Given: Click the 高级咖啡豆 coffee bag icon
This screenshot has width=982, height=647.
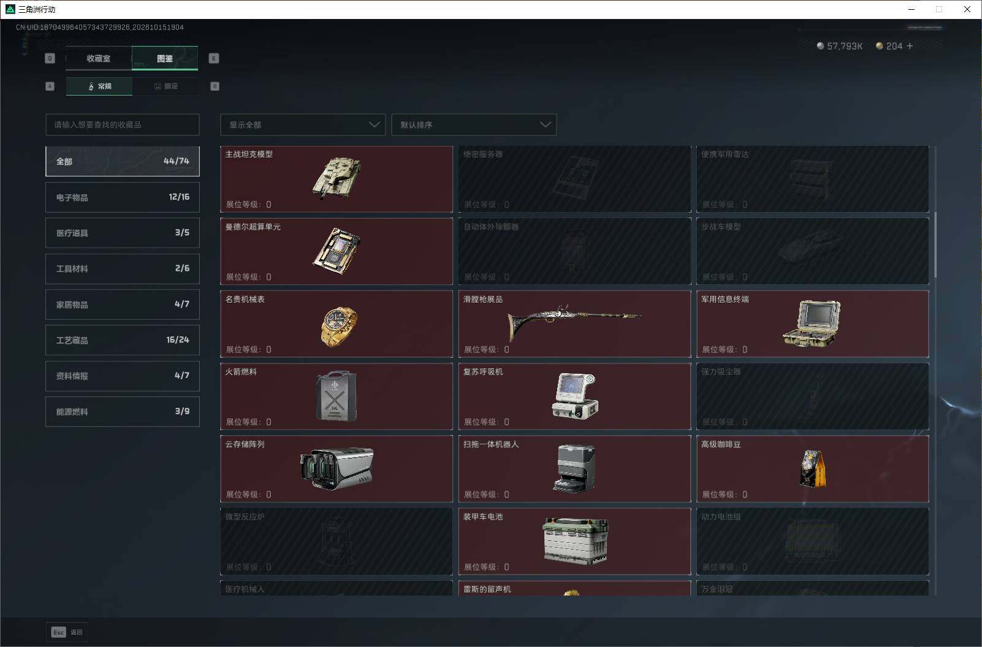Looking at the screenshot, I should click(813, 469).
